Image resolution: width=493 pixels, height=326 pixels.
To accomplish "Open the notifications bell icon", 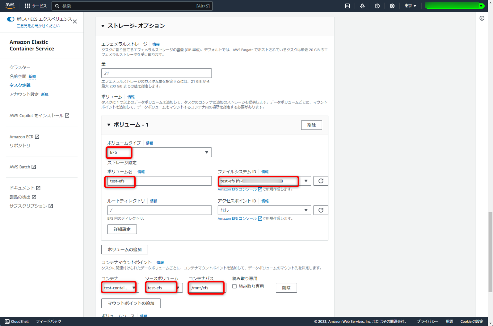I will point(362,5).
